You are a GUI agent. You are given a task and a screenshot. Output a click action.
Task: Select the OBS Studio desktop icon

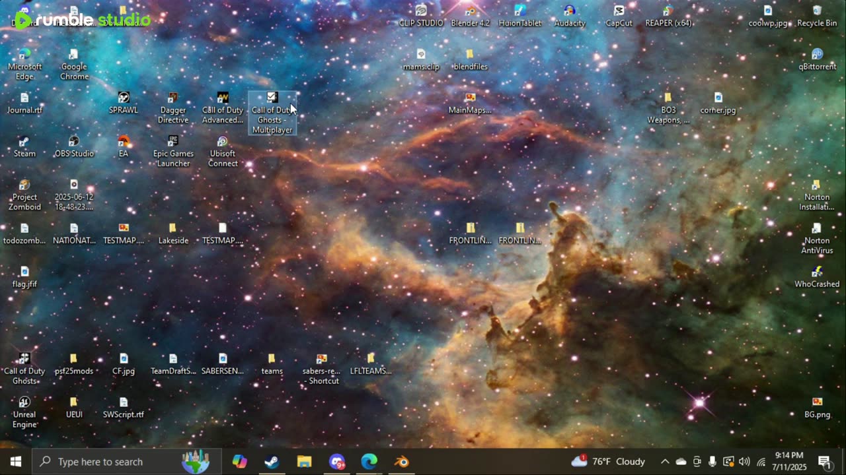[74, 146]
